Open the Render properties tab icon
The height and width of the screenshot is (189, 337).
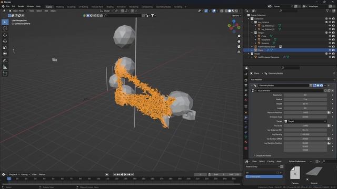tap(246, 80)
